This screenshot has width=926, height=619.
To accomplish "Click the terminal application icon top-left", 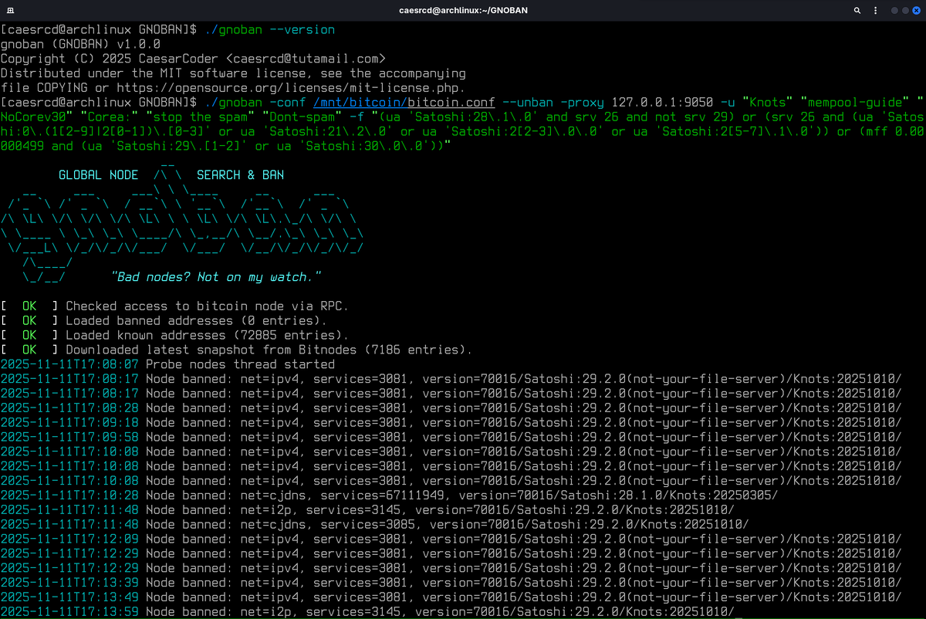I will (10, 10).
